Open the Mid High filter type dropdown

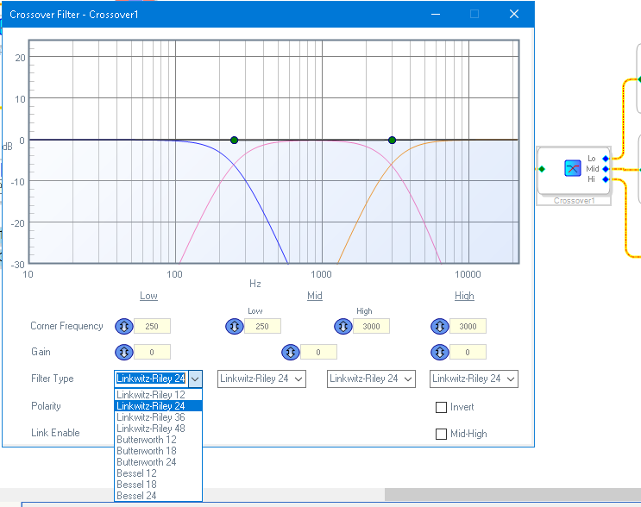[371, 379]
